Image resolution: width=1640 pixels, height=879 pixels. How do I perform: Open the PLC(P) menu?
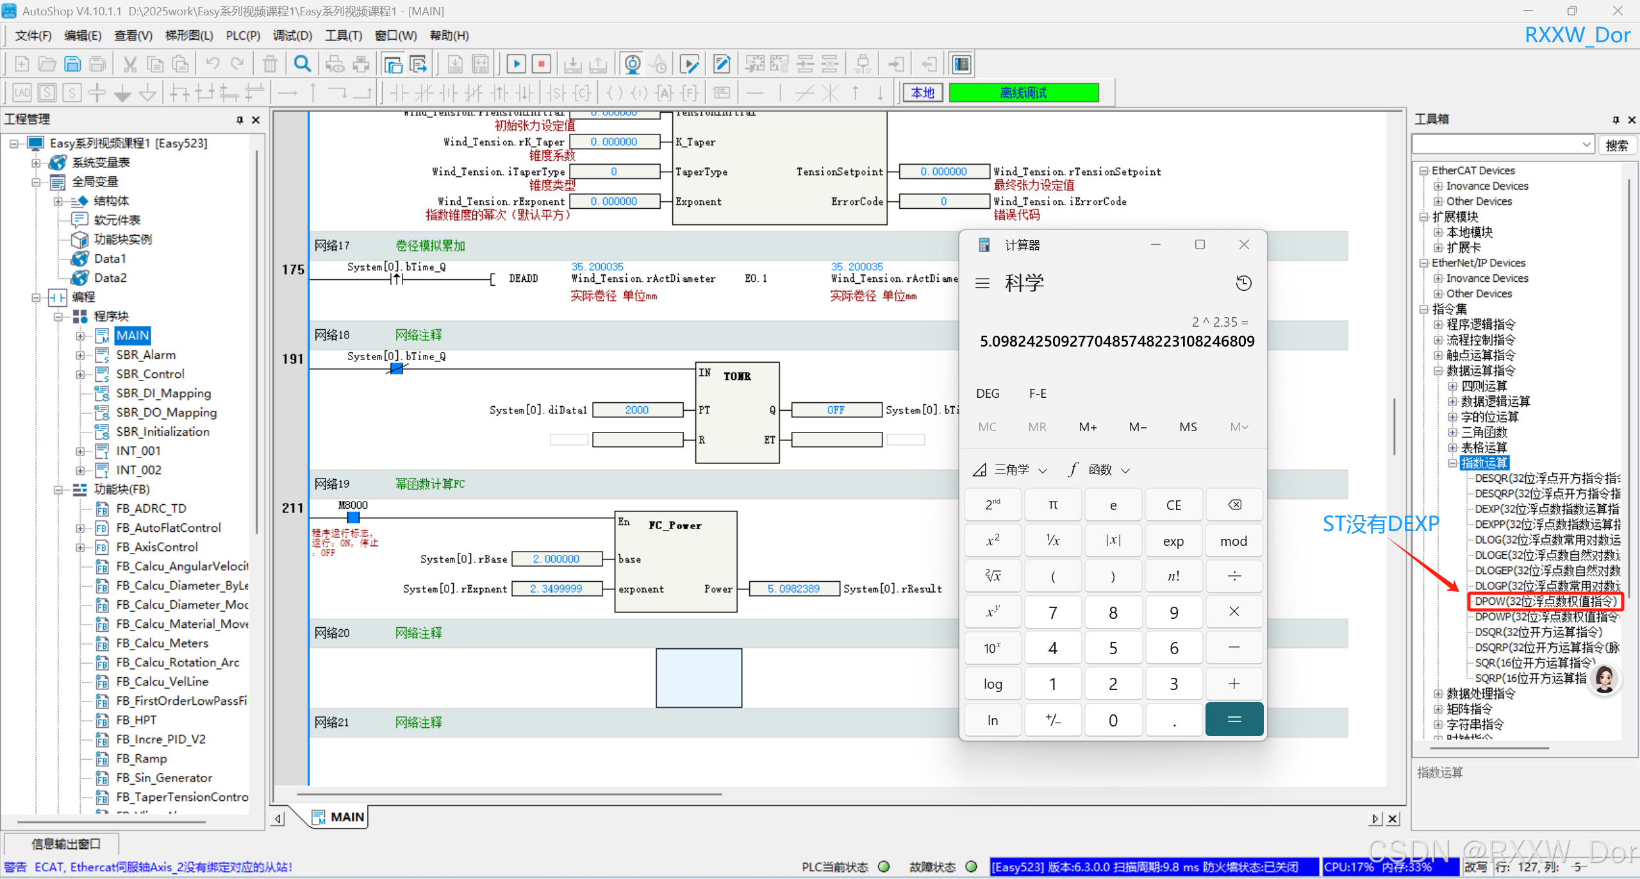click(243, 36)
